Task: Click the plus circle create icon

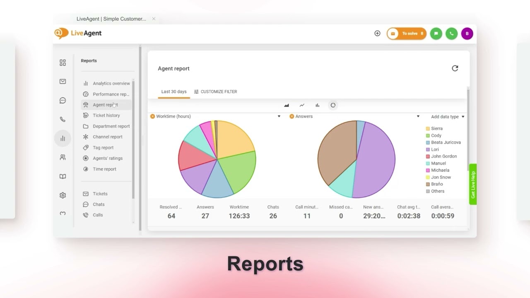Action: (377, 34)
